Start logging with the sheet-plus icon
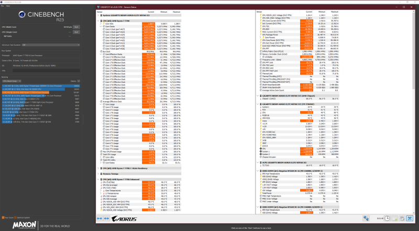Image resolution: width=419 pixels, height=231 pixels. [395, 218]
